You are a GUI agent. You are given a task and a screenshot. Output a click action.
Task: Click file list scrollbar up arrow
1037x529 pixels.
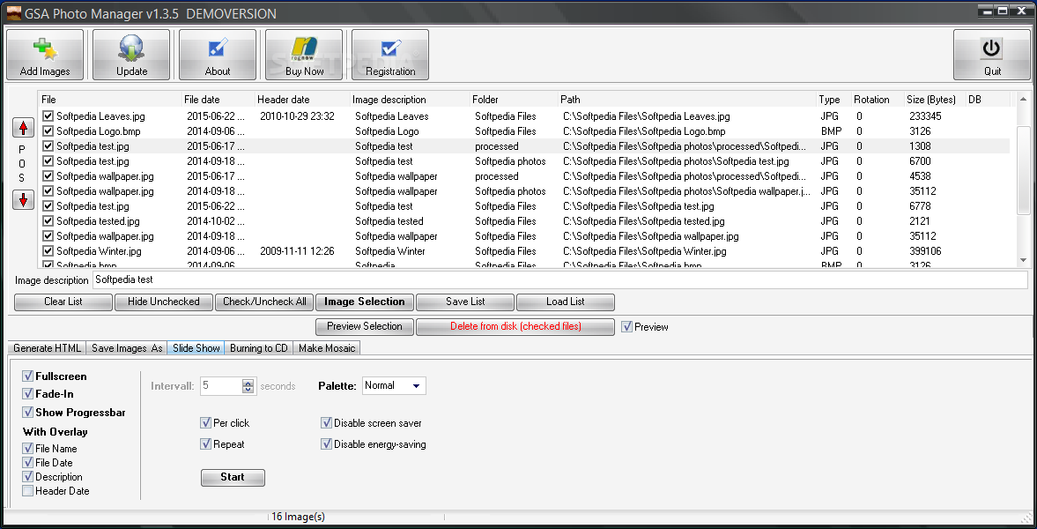tap(1023, 99)
